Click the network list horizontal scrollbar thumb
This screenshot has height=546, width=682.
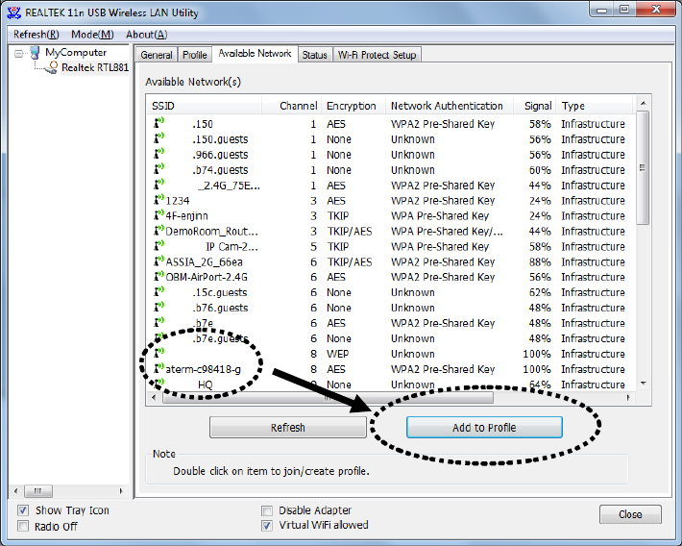[x=328, y=398]
